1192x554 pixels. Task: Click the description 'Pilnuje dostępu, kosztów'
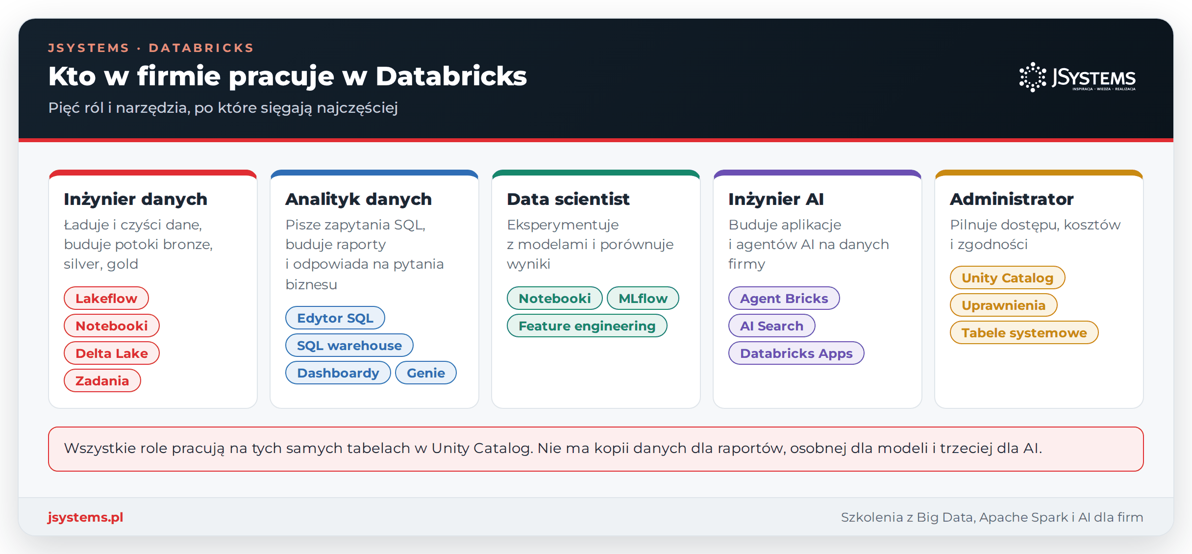pos(1035,234)
